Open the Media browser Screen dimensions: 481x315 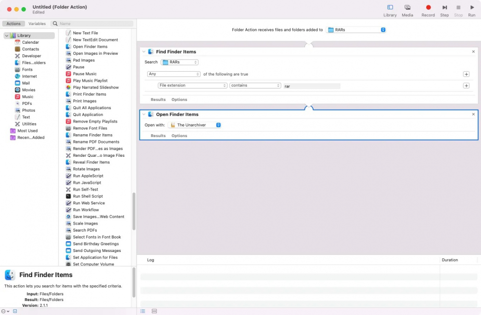pos(407,8)
